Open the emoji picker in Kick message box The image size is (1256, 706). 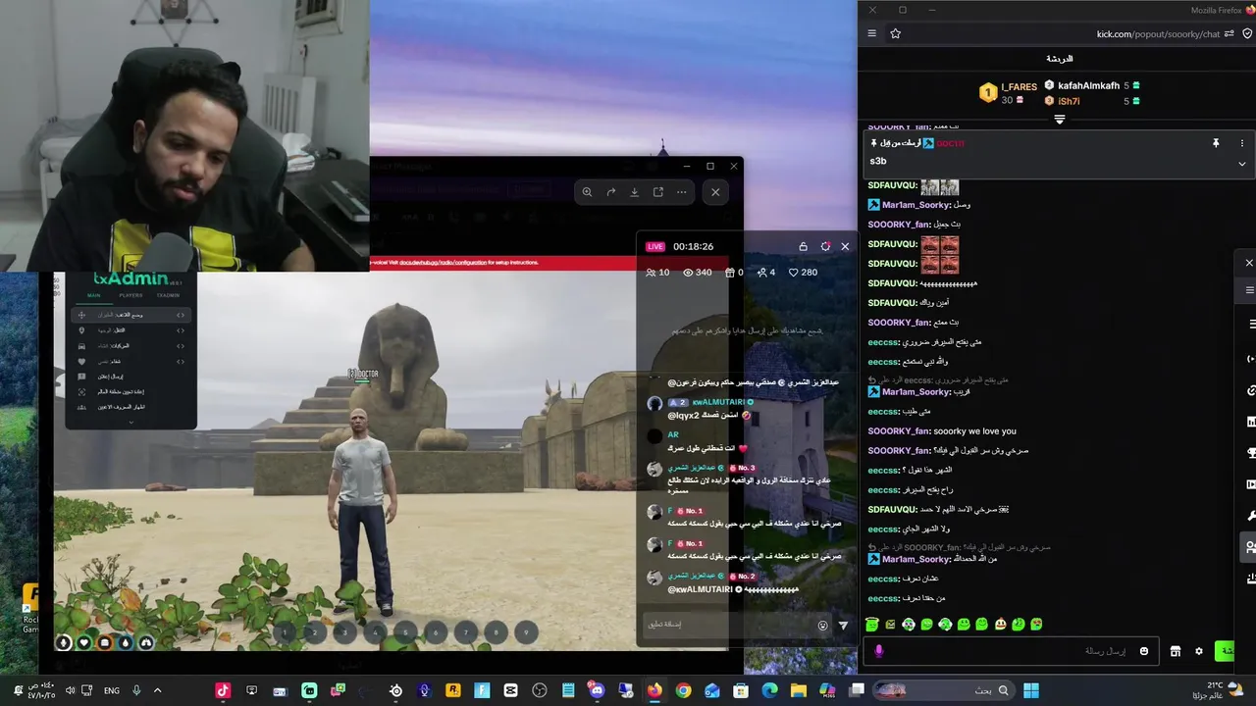point(1143,651)
